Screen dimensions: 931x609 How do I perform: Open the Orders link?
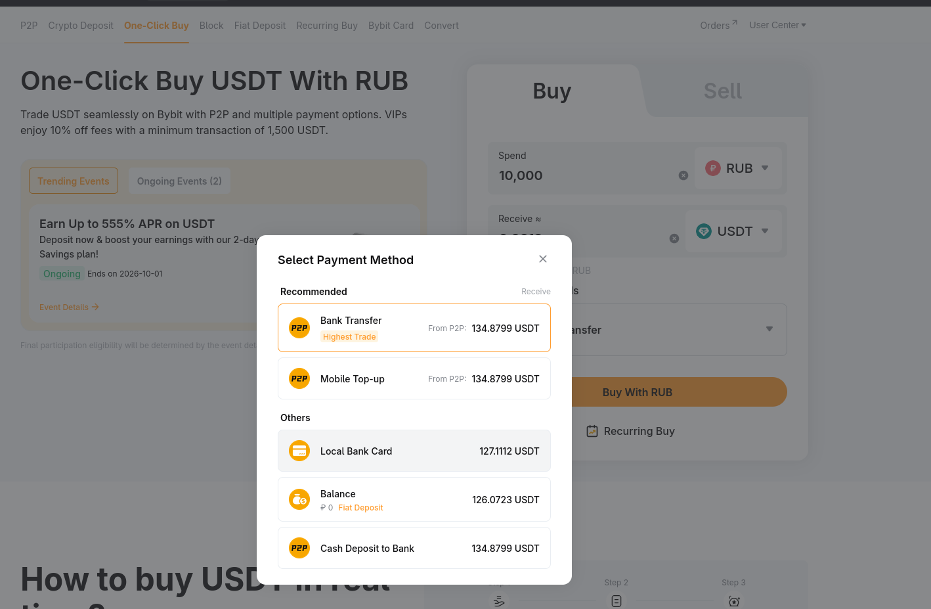[x=719, y=25]
